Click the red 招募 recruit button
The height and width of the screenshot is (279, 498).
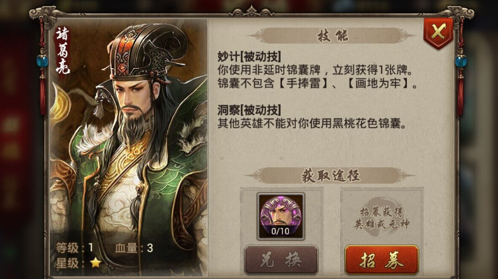click(382, 260)
